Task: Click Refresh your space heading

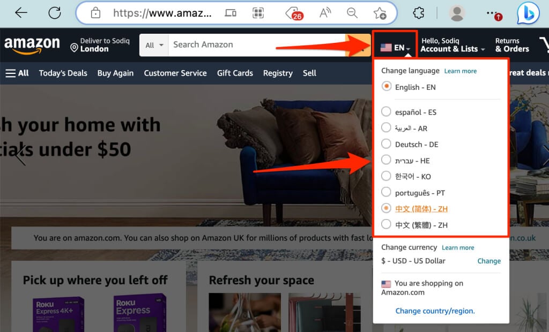Action: pyautogui.click(x=262, y=280)
